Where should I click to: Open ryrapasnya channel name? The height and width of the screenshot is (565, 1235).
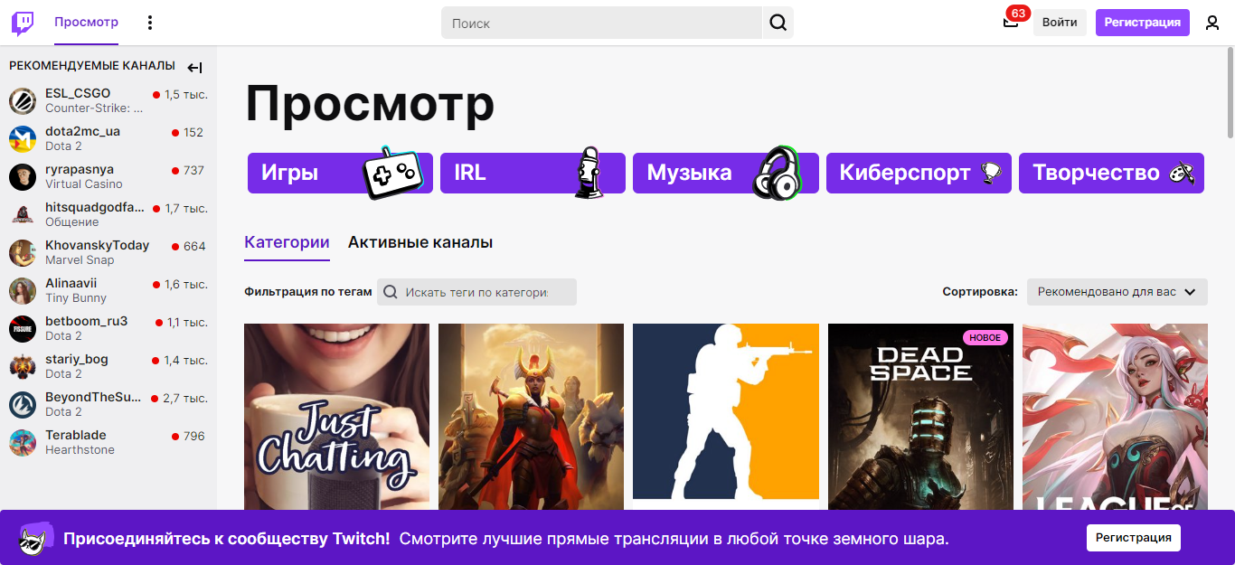80,169
